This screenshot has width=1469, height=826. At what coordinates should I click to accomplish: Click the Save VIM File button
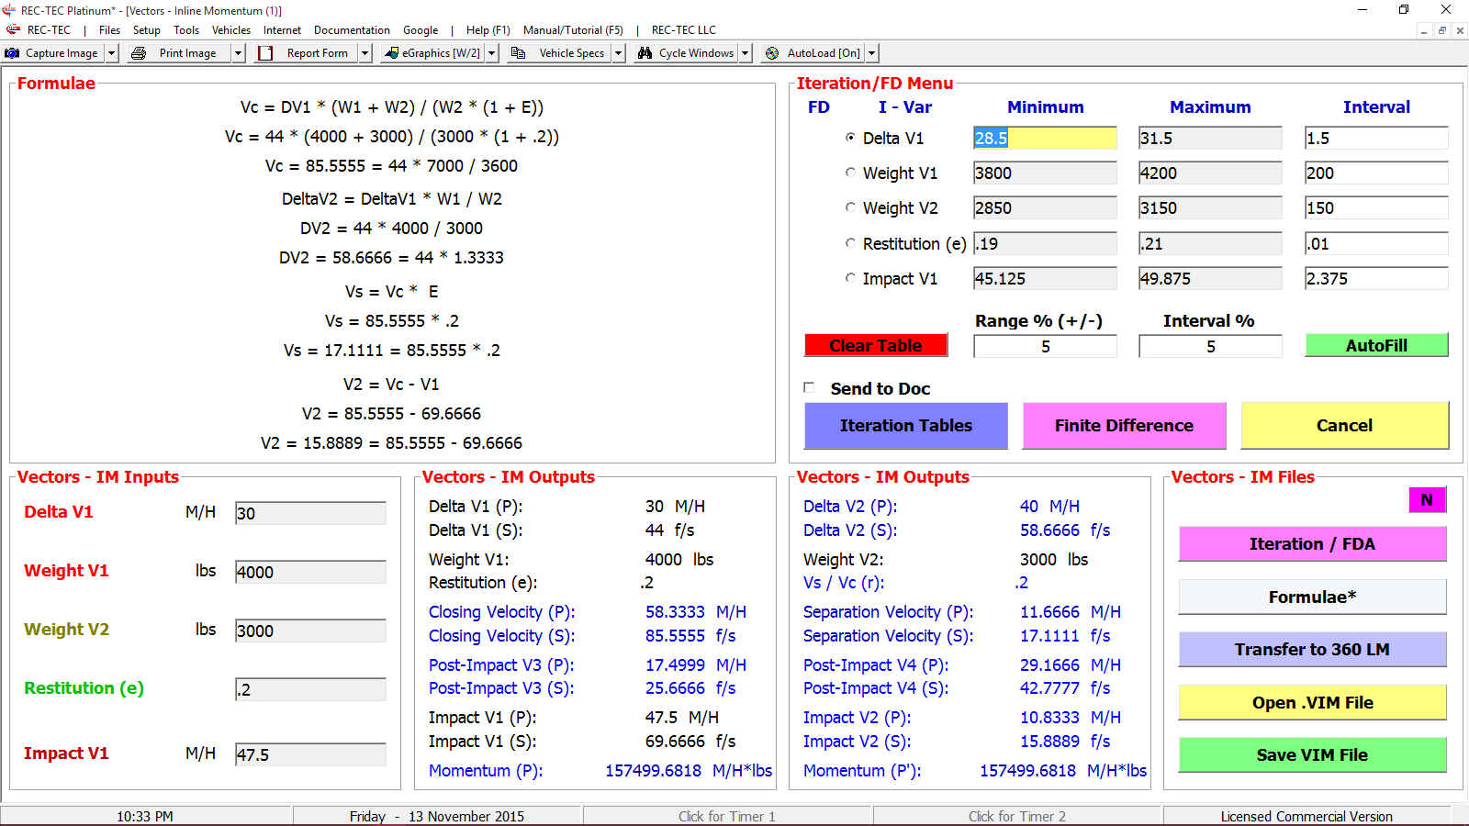pos(1312,755)
